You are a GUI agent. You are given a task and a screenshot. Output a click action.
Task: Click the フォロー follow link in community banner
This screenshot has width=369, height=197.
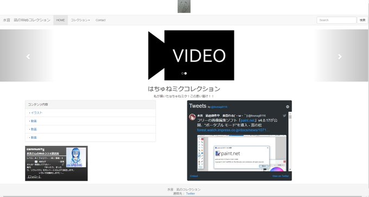coord(34,177)
